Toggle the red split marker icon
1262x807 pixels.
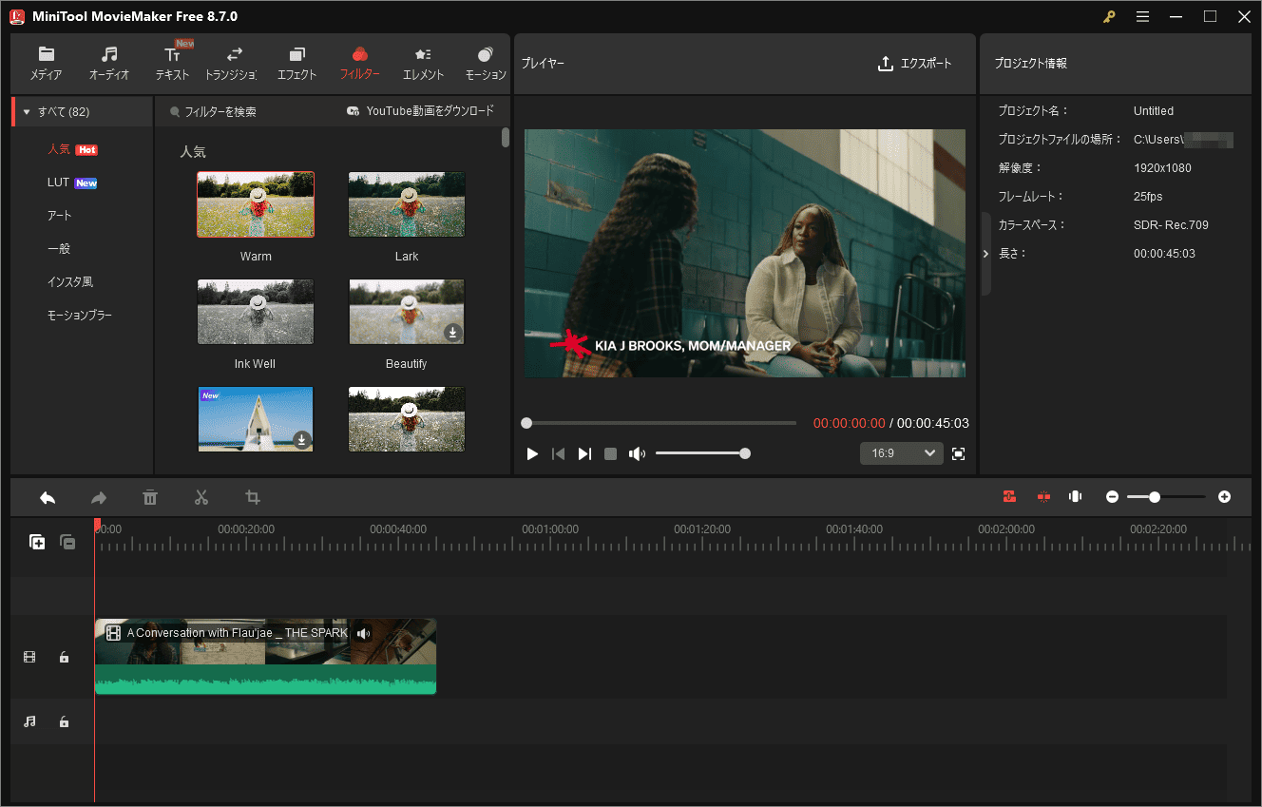[1043, 496]
